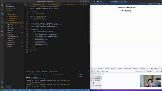Screen dimensions: 162x91
Task: Open index.css in the explorer
Action: pos(11,31)
